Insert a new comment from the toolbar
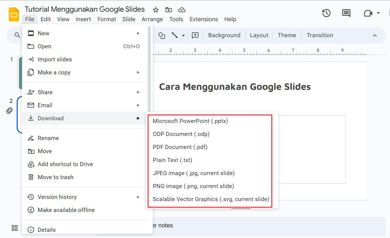 195,35
